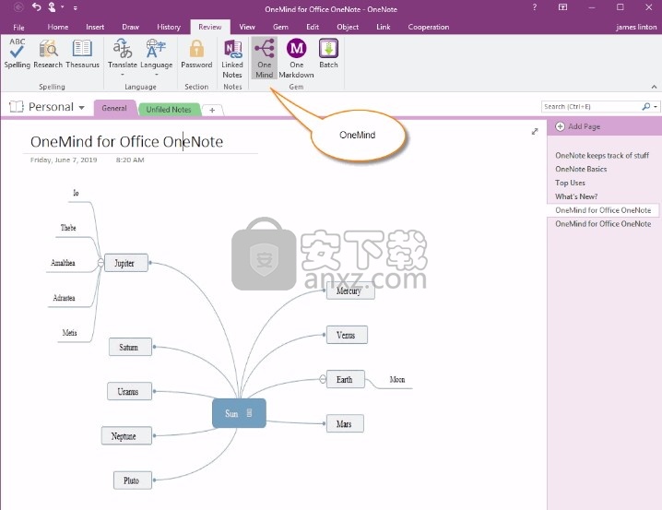Expand the page to full view
The width and height of the screenshot is (662, 510).
click(535, 132)
